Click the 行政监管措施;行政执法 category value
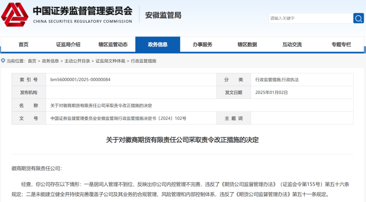The height and width of the screenshot is (202, 366). coord(277,80)
